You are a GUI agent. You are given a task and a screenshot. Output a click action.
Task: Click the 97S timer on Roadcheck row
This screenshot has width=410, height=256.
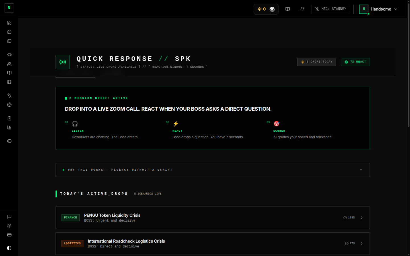tap(350, 243)
